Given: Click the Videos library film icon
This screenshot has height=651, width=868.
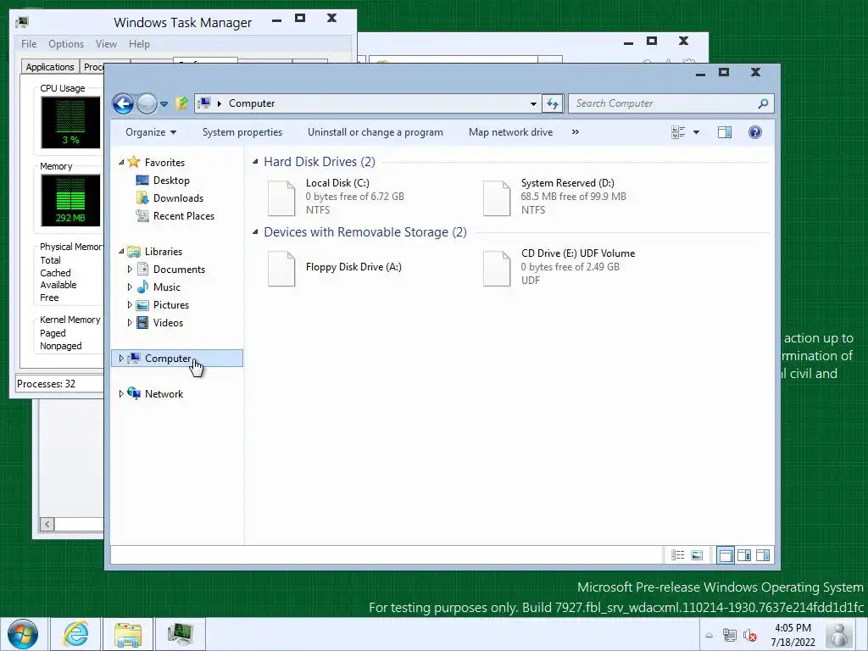Looking at the screenshot, I should (x=142, y=323).
